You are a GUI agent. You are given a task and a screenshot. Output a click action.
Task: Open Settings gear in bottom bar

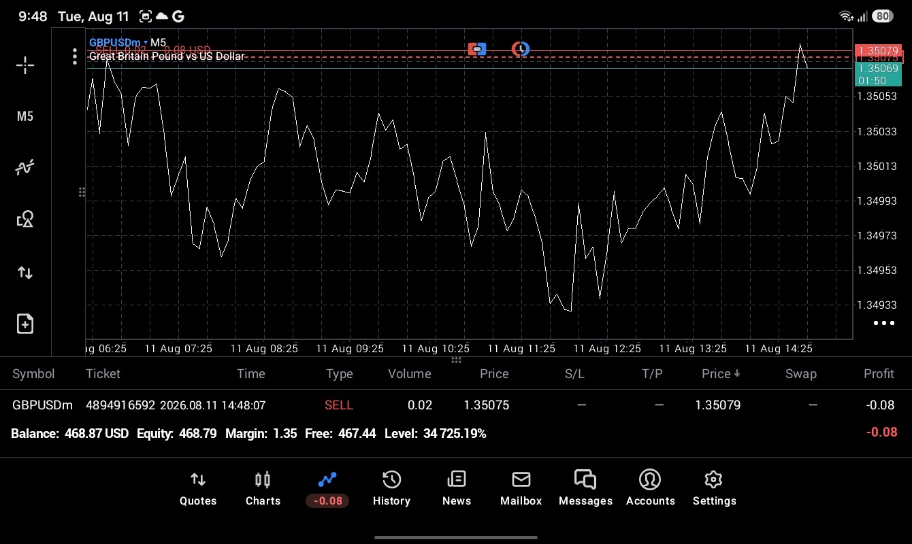click(714, 489)
